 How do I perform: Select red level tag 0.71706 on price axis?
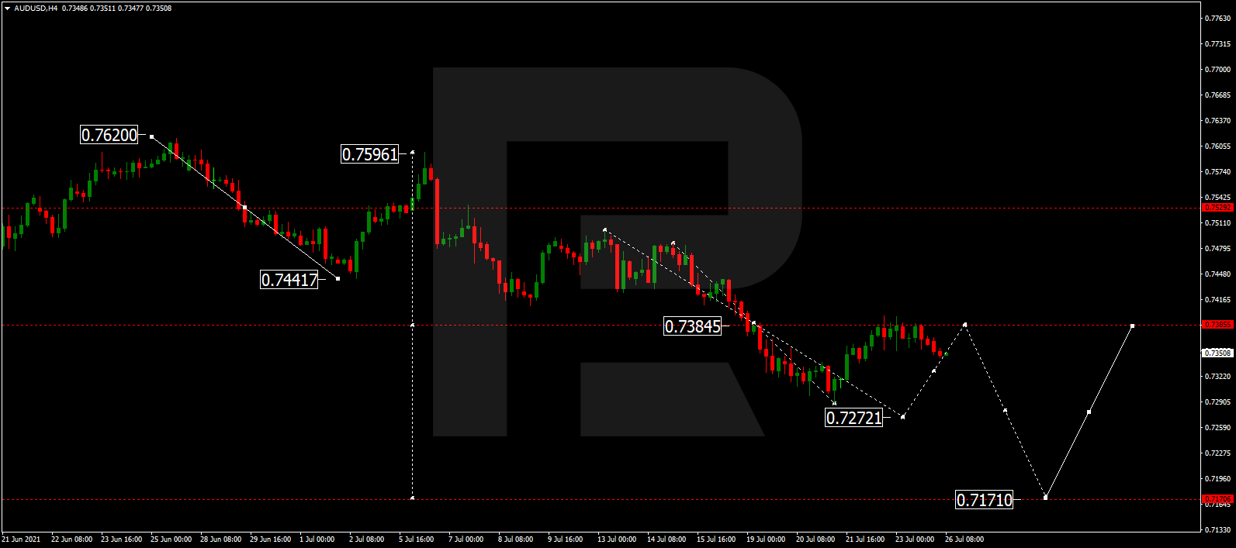point(1217,498)
